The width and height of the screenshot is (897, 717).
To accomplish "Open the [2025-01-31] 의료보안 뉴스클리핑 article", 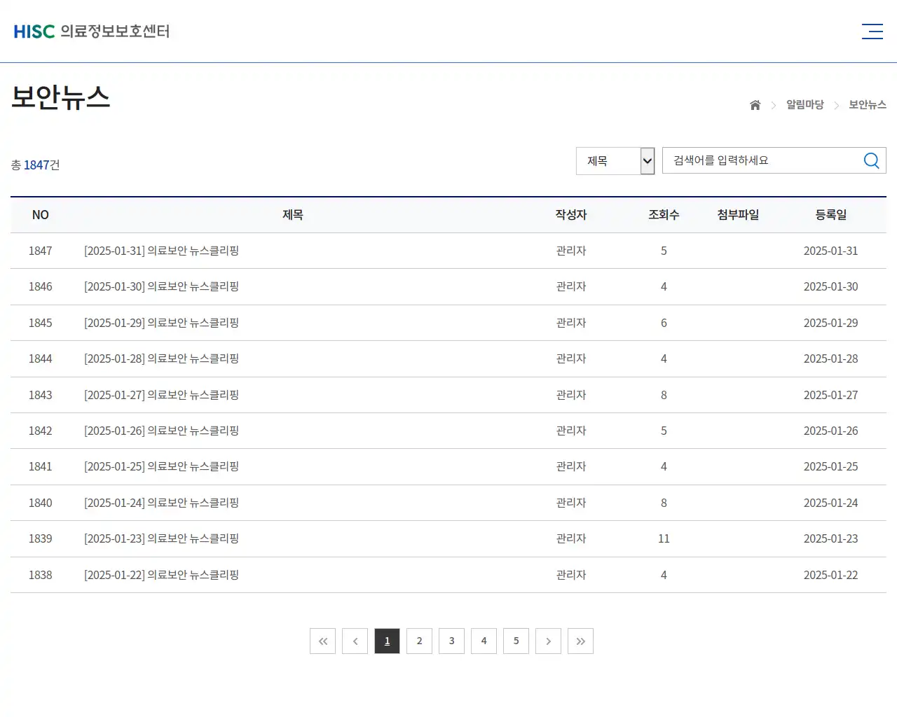I will click(x=161, y=251).
